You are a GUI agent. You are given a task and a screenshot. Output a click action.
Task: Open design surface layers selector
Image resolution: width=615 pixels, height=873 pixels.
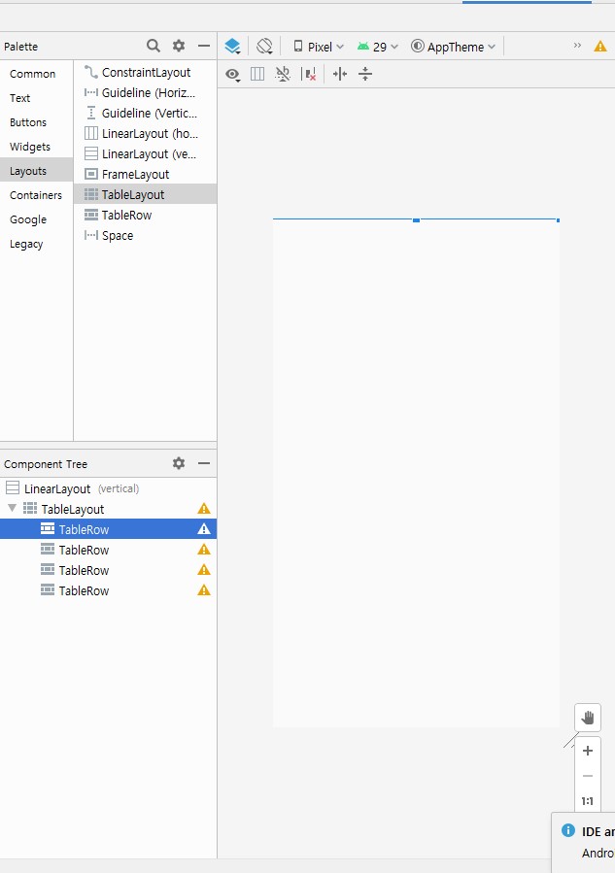pyautogui.click(x=233, y=47)
